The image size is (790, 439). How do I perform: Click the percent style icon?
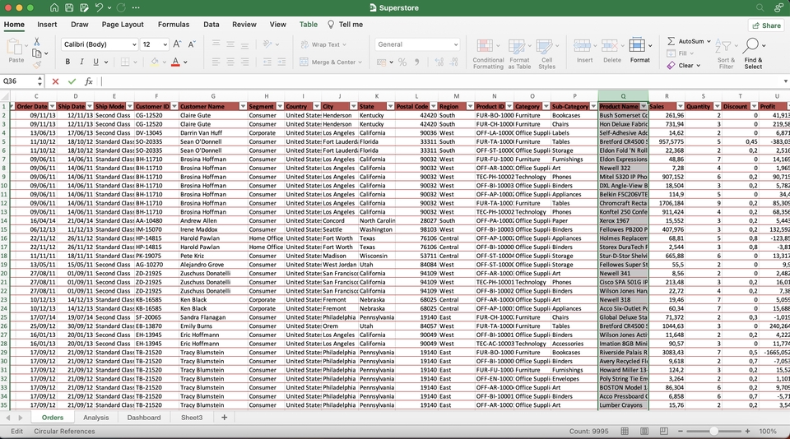point(402,62)
